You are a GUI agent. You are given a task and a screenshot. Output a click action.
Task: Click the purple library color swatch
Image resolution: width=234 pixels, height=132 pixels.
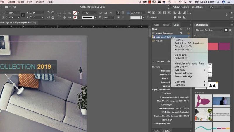[224, 46]
